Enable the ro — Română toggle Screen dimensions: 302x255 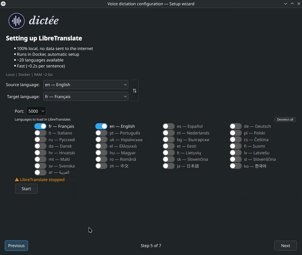pos(101,159)
